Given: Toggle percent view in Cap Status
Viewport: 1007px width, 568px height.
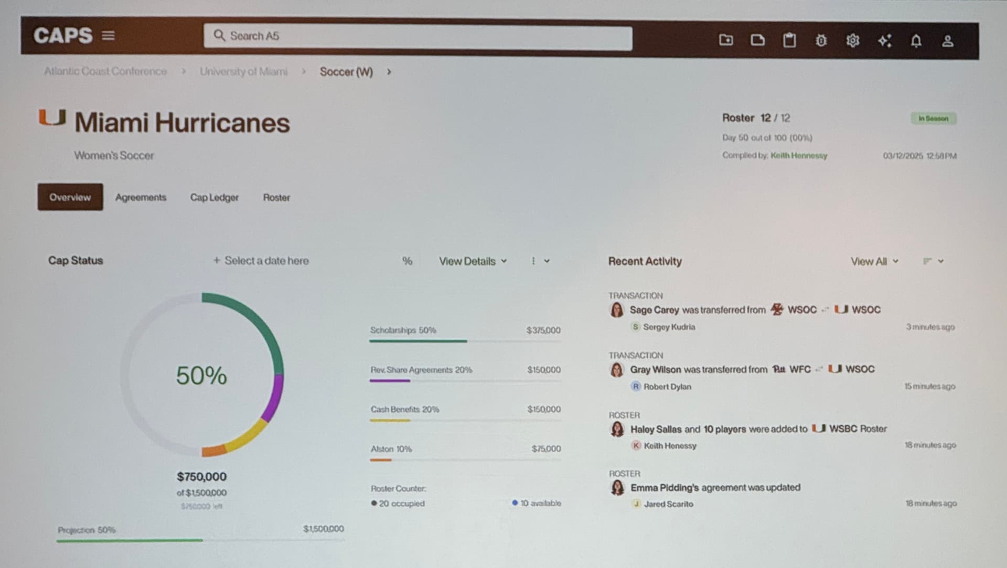Looking at the screenshot, I should click(407, 261).
